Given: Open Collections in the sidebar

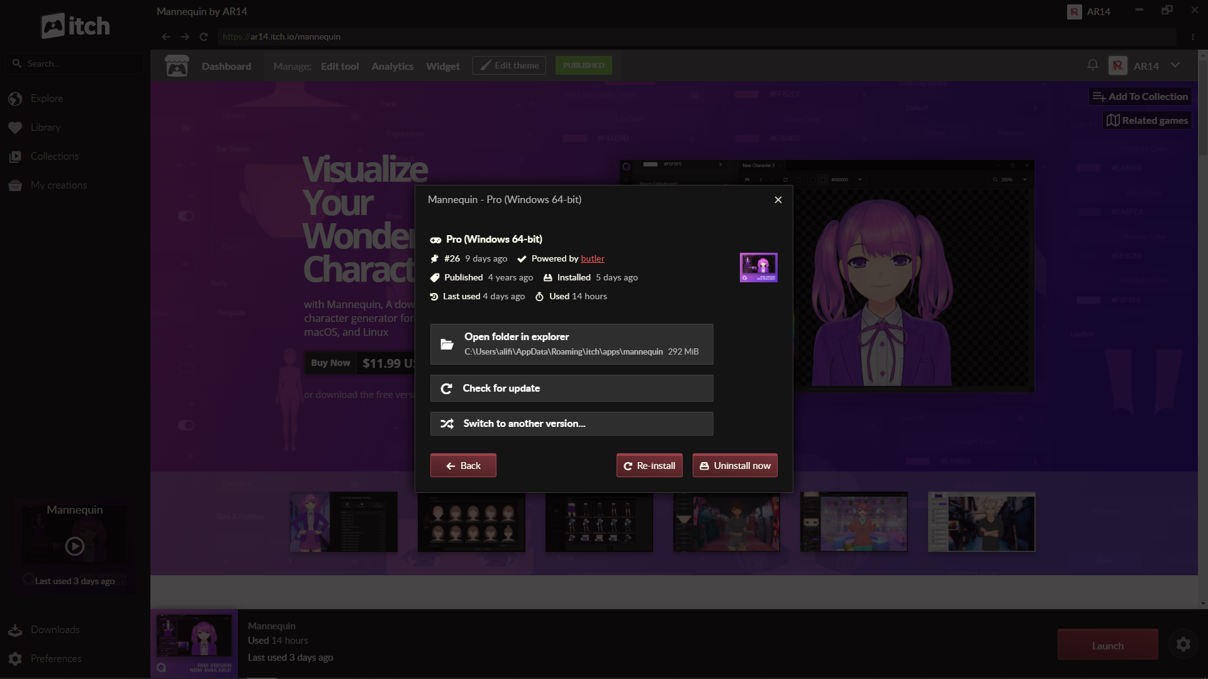Looking at the screenshot, I should pos(55,157).
